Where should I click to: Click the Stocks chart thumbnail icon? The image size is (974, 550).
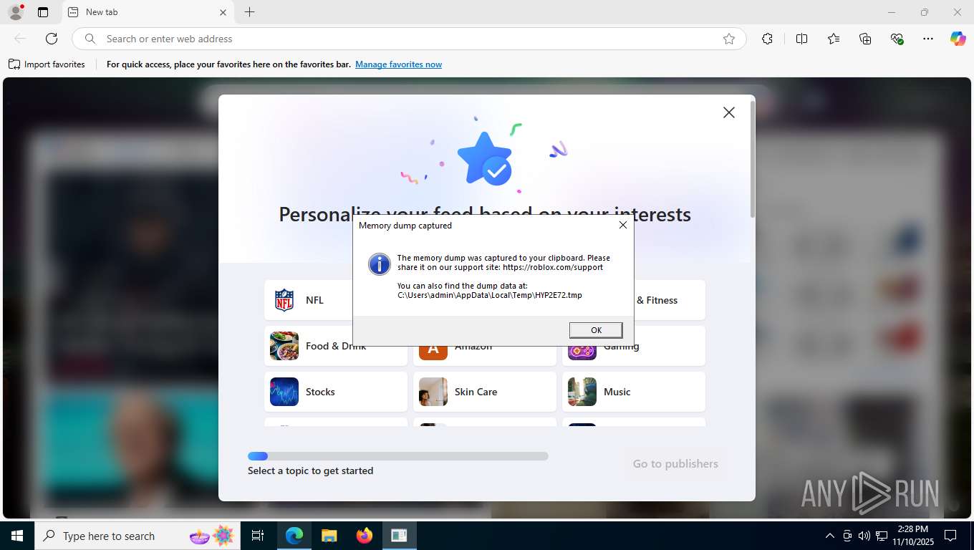pos(284,392)
